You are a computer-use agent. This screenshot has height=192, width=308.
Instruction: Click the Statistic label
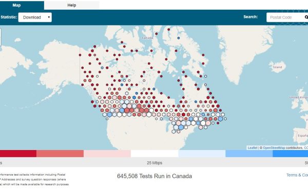(x=9, y=17)
